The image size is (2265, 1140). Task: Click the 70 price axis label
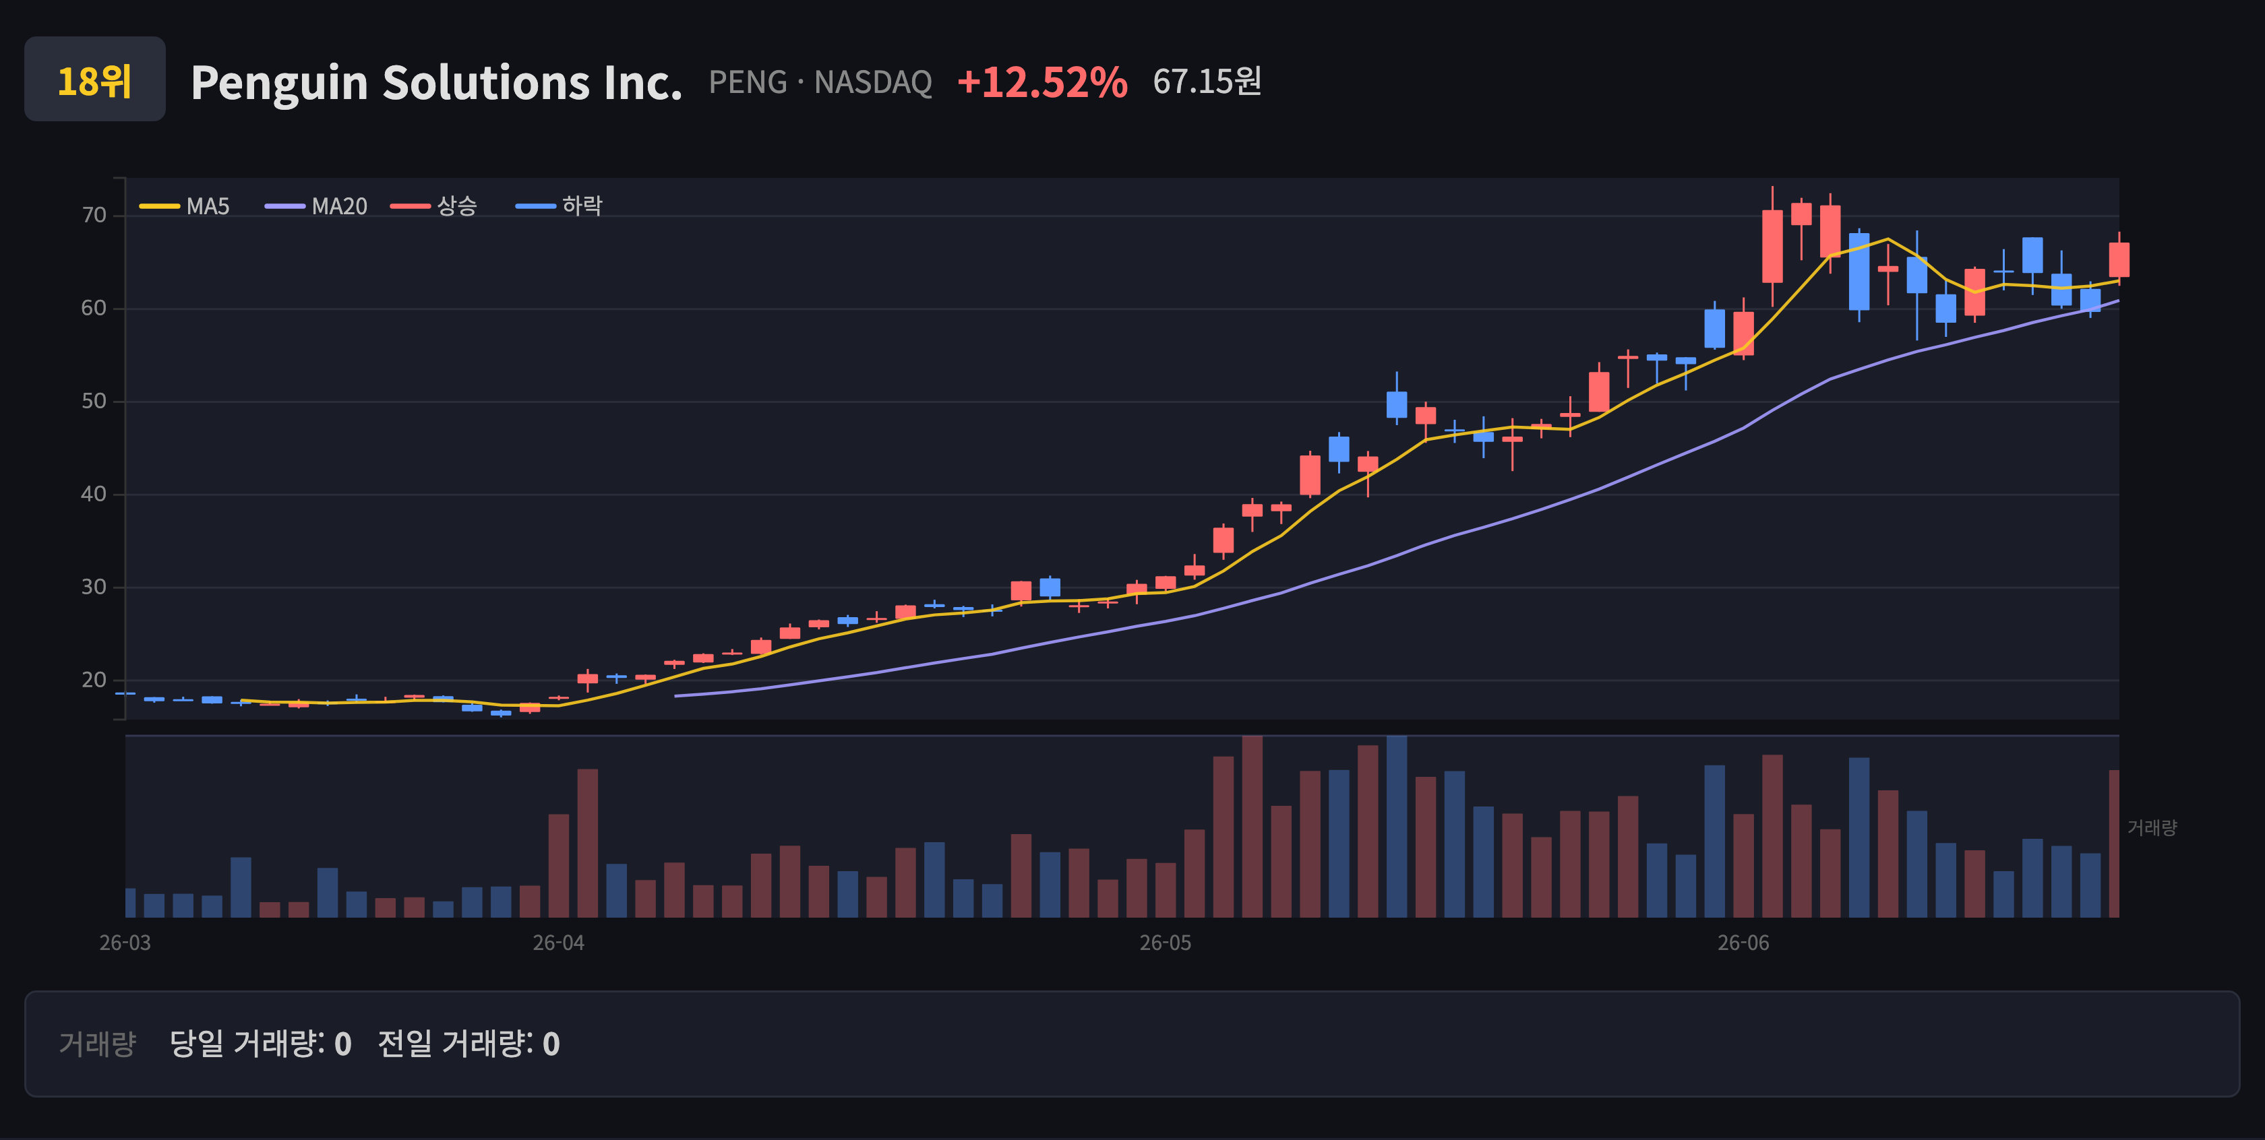94,216
